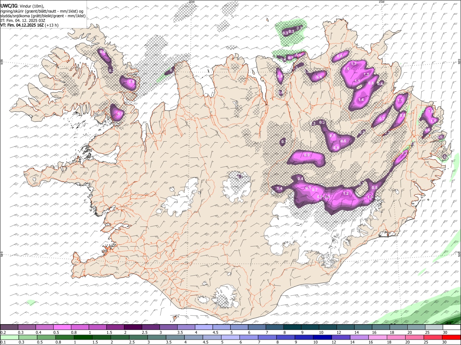The width and height of the screenshot is (461, 345).
Task: Click the upper legend swatch starting at 3
Action: 168,327
